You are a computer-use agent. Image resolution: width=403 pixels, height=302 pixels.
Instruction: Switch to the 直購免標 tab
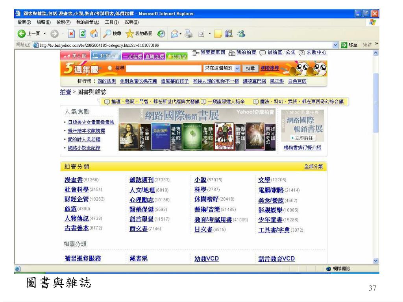(x=154, y=56)
